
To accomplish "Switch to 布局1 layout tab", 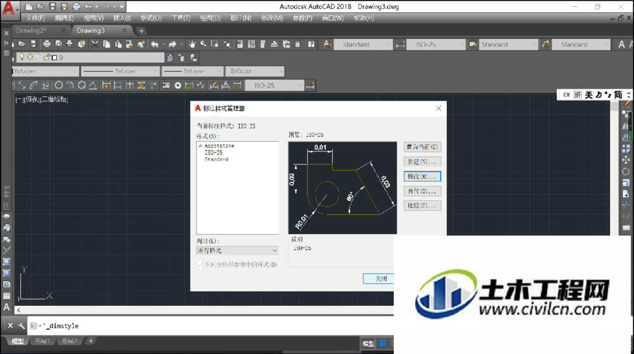I will [42, 341].
